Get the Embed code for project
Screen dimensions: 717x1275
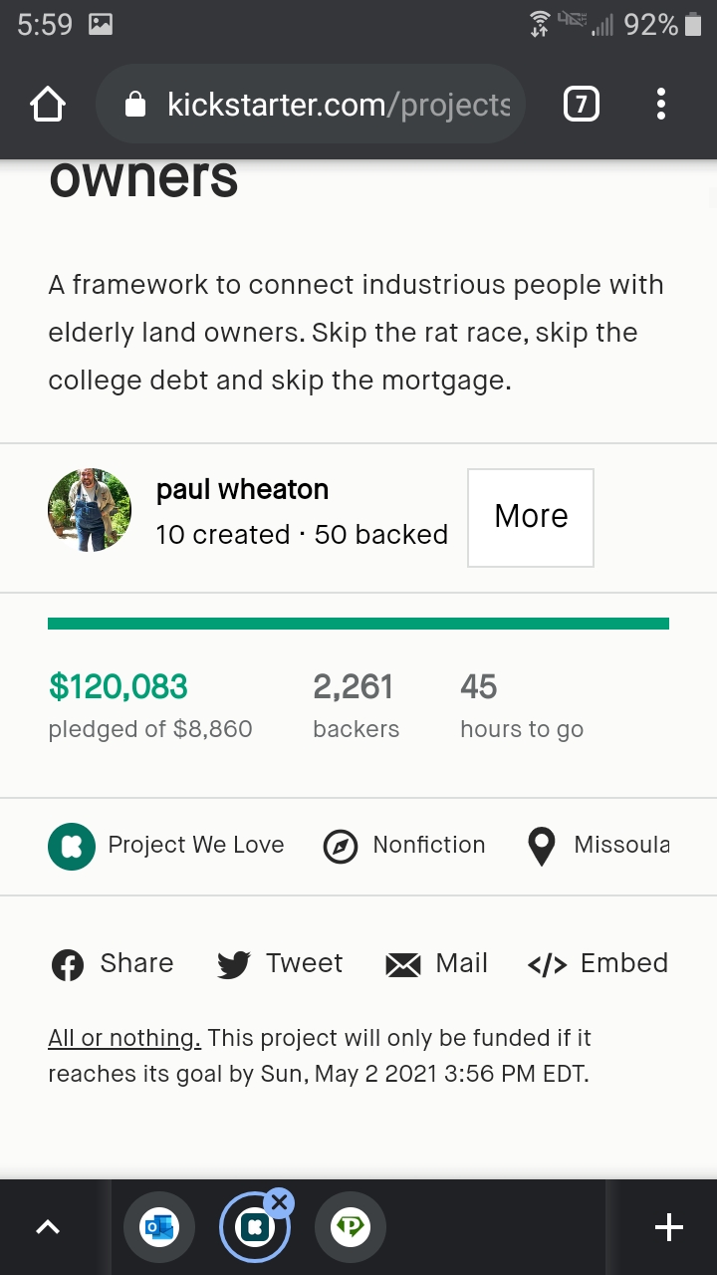point(597,964)
